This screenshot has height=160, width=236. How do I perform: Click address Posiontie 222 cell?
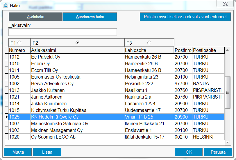click(x=149, y=83)
